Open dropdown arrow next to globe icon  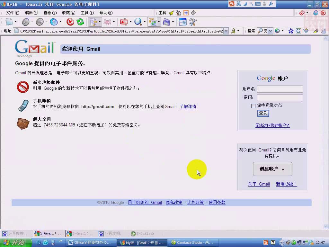pos(282,31)
